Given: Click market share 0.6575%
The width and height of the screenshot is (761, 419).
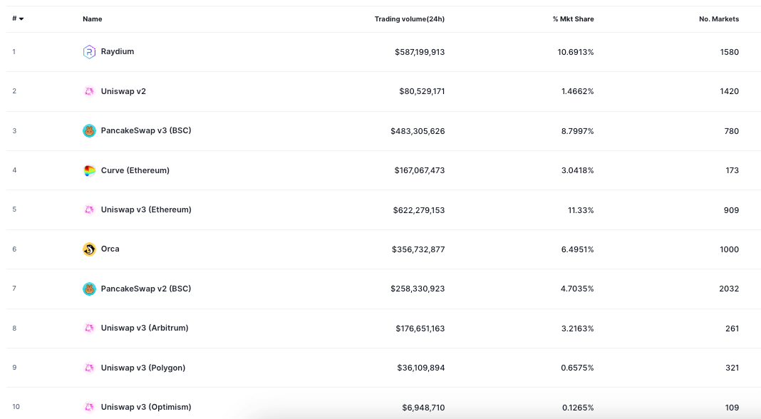Looking at the screenshot, I should click(578, 368).
